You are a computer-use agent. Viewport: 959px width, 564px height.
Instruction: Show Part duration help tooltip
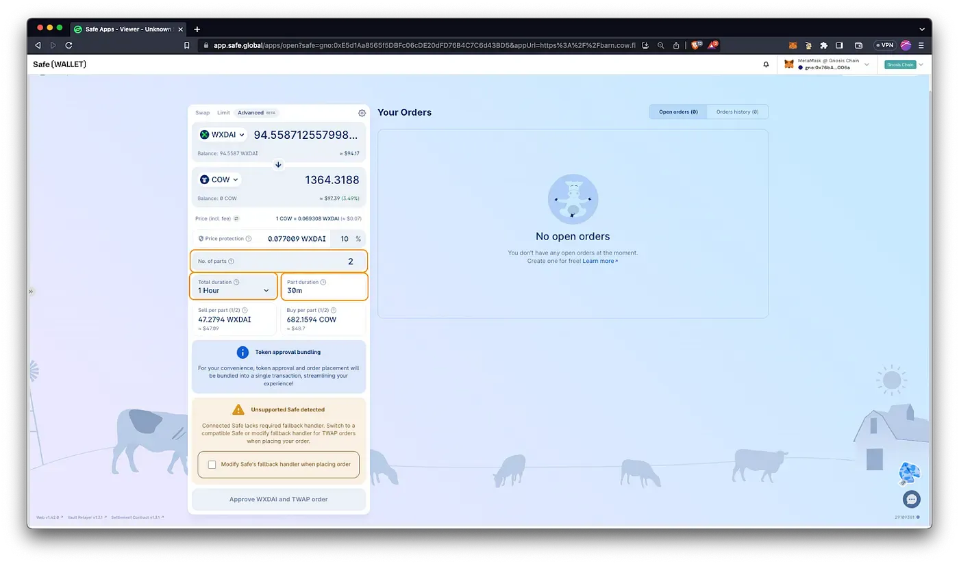323,282
